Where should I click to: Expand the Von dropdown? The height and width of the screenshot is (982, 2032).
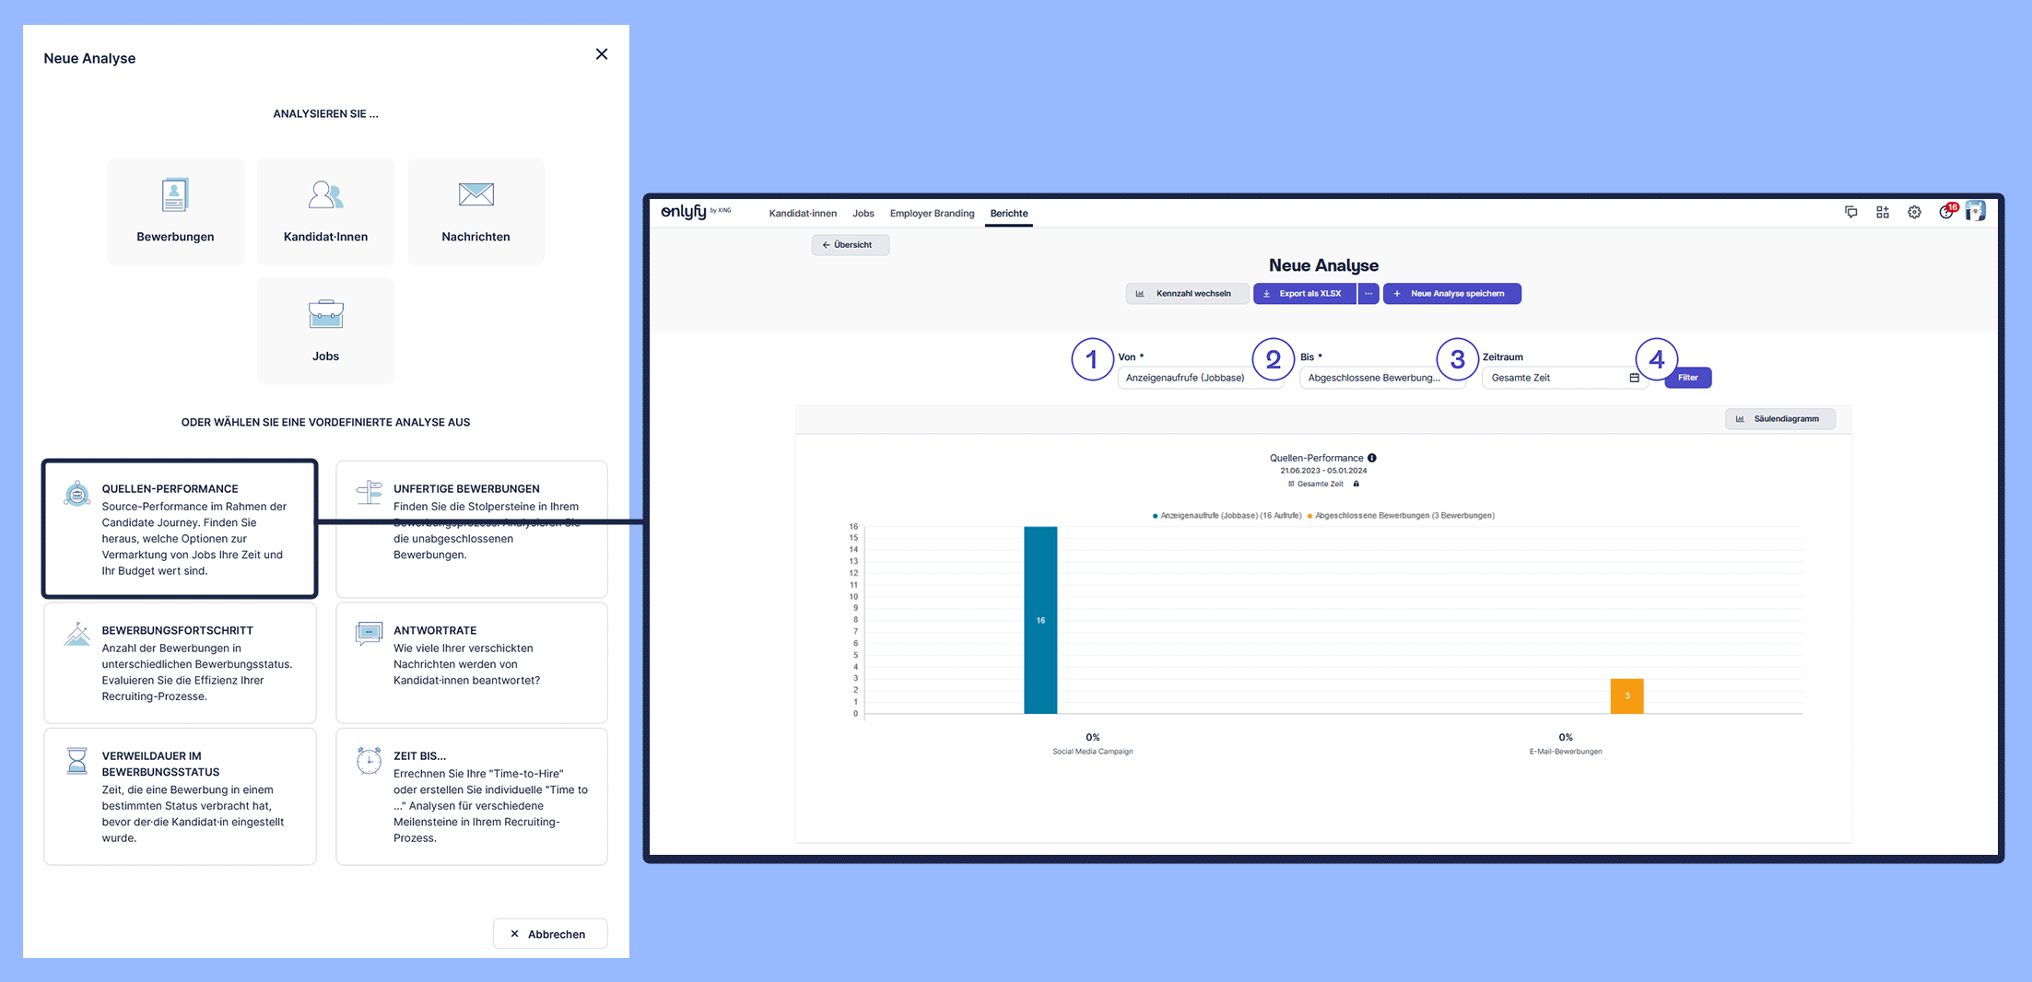pos(1198,378)
